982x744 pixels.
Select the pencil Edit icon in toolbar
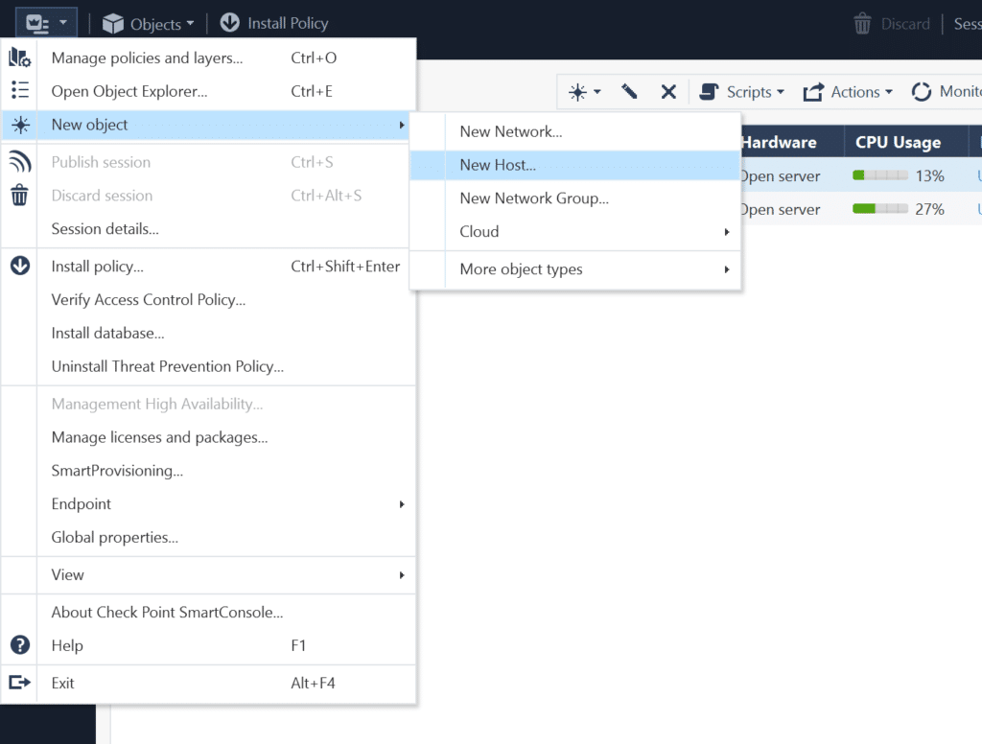pos(630,91)
